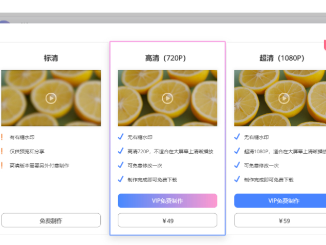The height and width of the screenshot is (245, 326).
Task: Select the 超清（1080P）card title
Action: point(282,58)
